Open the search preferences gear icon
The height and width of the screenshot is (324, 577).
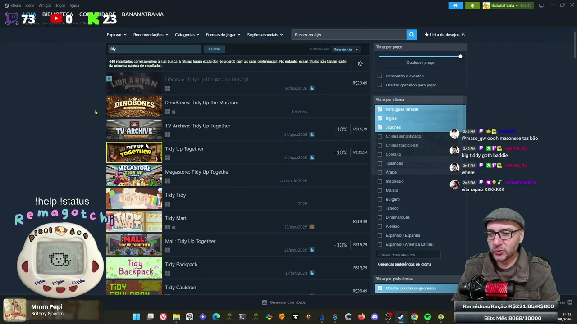(360, 63)
